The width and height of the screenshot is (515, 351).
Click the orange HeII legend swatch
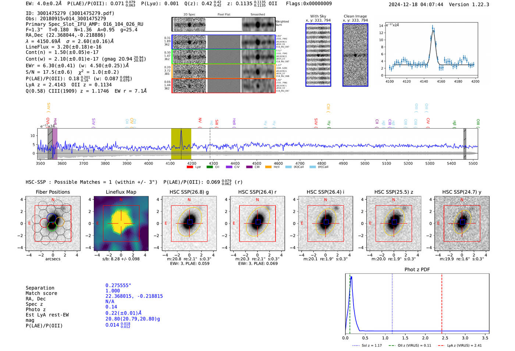point(269,167)
